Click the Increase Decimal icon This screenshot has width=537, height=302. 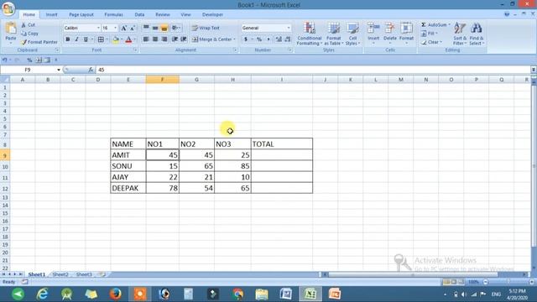click(x=279, y=39)
